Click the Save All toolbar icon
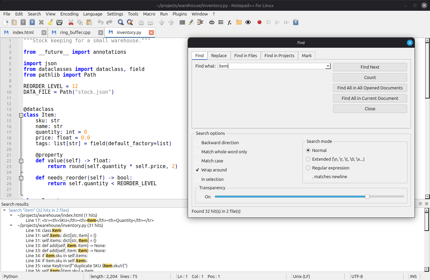This screenshot has height=280, width=430. click(32, 23)
